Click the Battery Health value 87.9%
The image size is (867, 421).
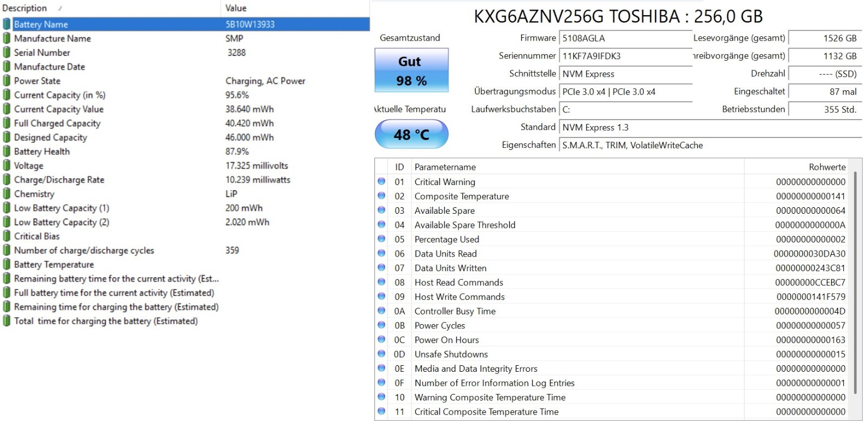237,151
